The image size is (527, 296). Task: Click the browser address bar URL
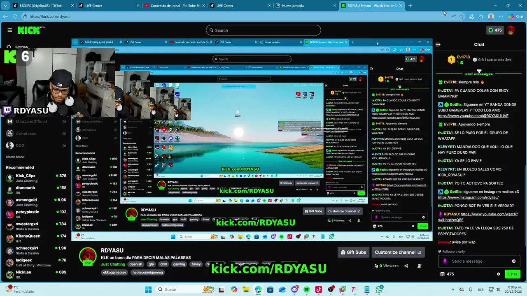coord(49,16)
